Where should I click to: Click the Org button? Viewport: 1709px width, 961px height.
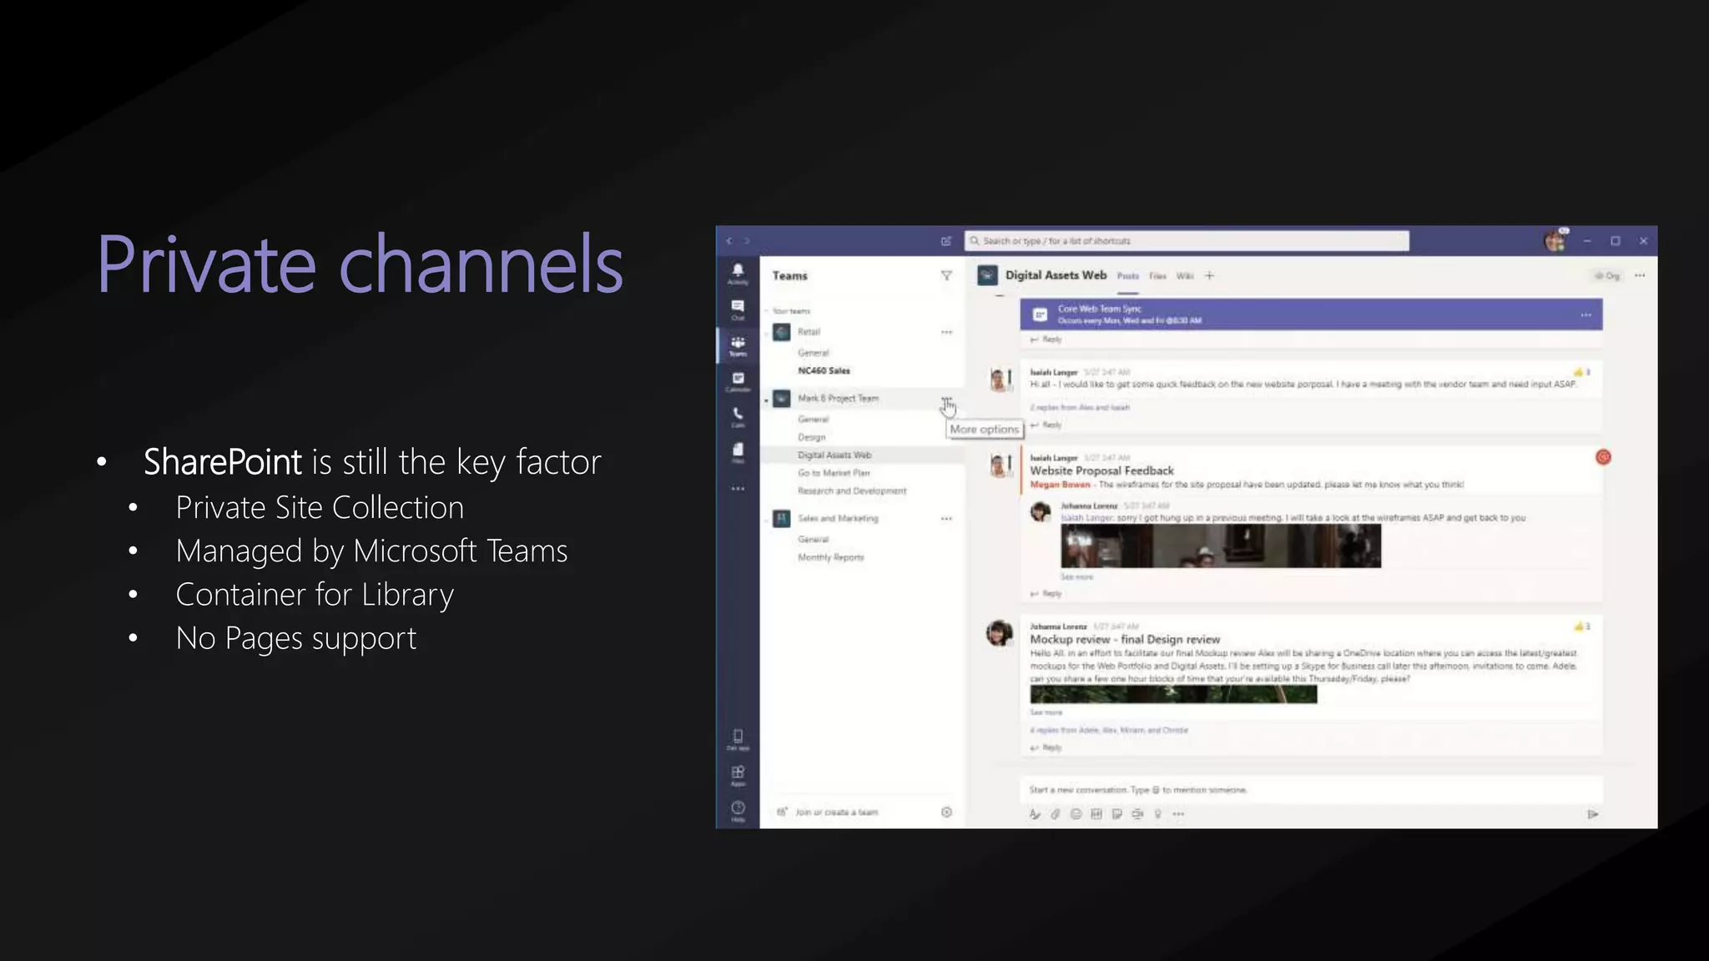click(x=1607, y=276)
